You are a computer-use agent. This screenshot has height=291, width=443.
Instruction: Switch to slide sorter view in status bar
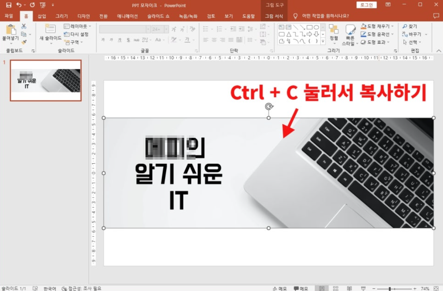(335, 288)
